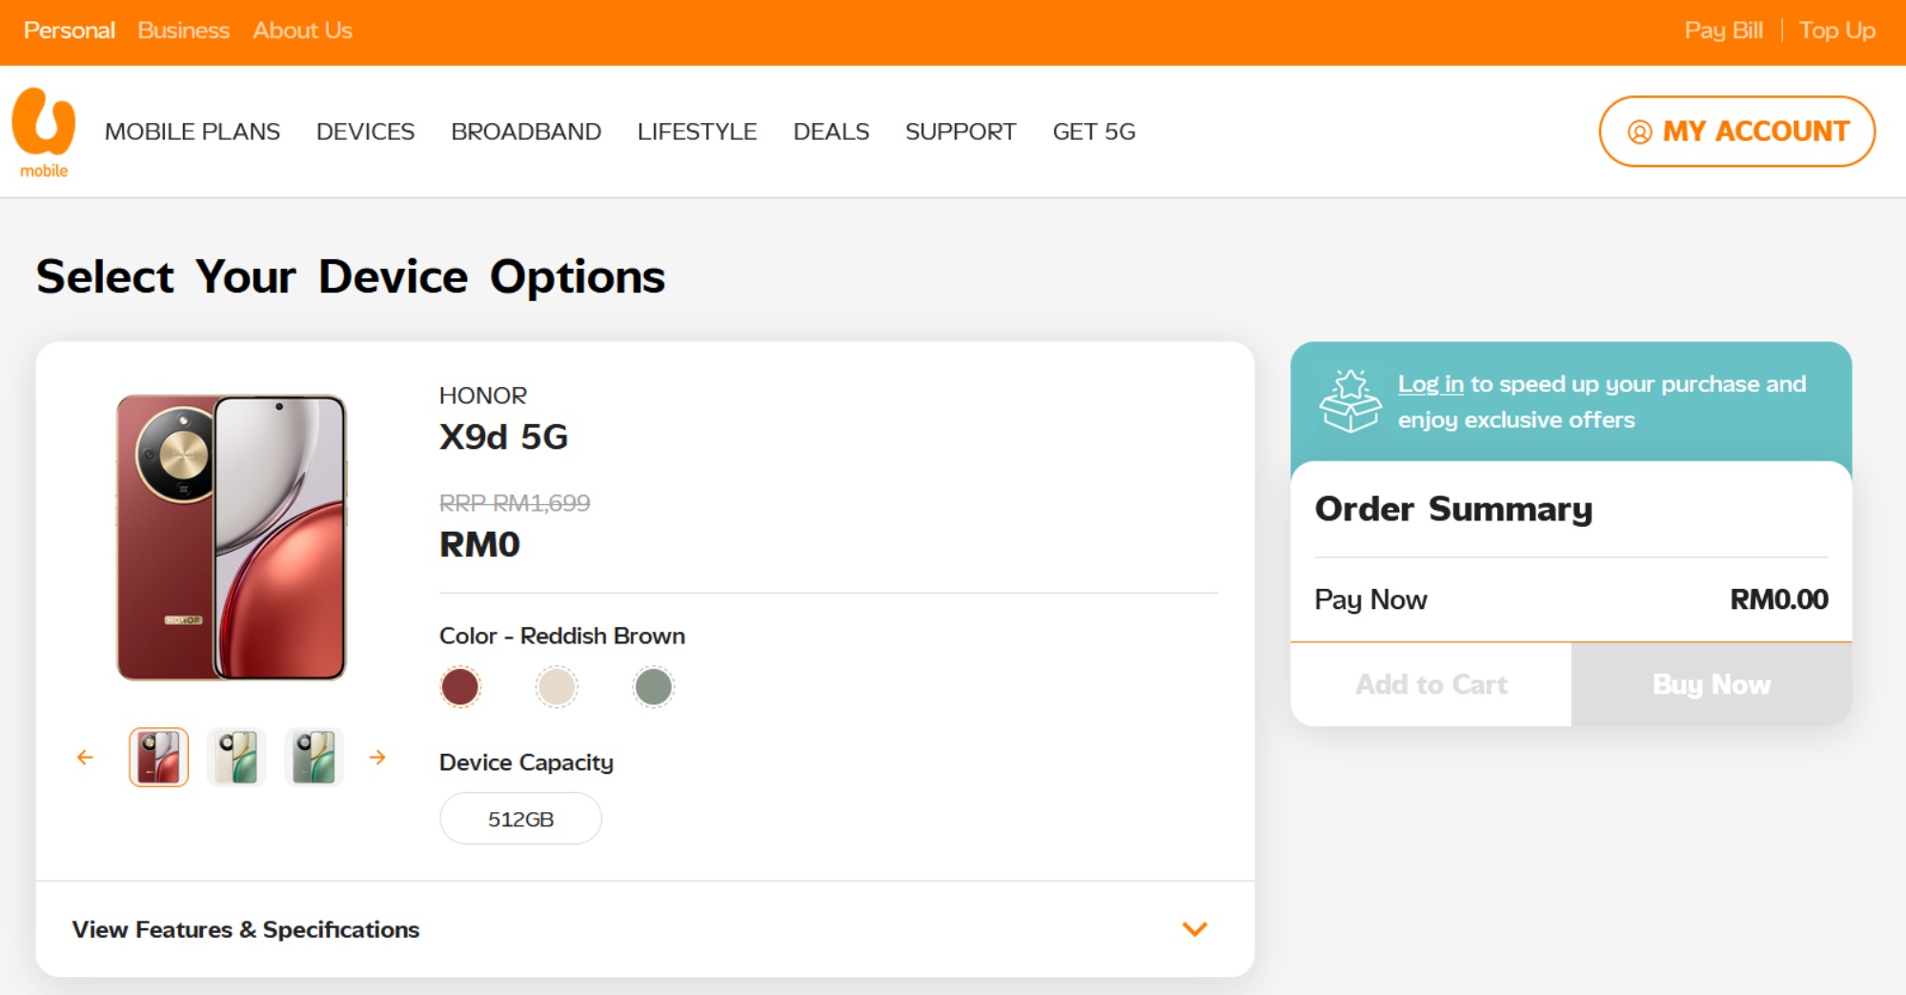Select the 512GB device capacity option
This screenshot has width=1906, height=995.
pyautogui.click(x=520, y=819)
